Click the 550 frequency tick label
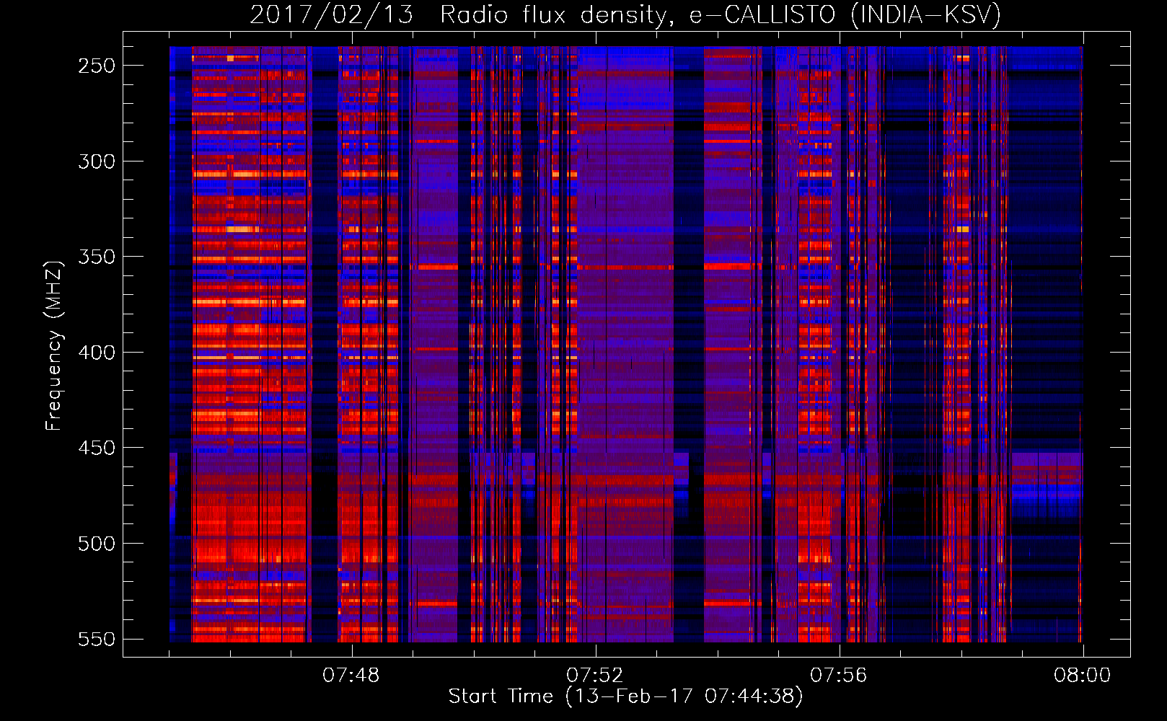The image size is (1167, 721). 97,639
